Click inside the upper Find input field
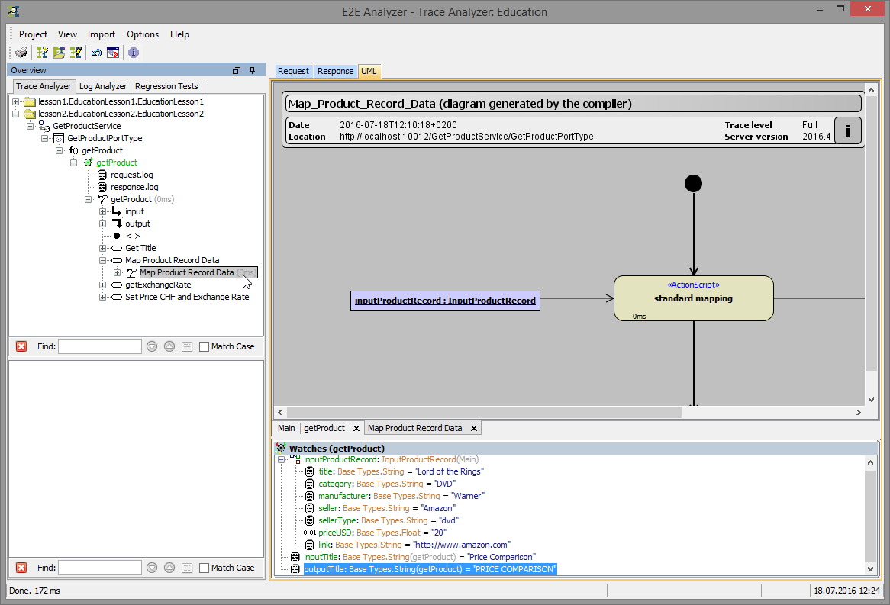The image size is (890, 605). 99,346
